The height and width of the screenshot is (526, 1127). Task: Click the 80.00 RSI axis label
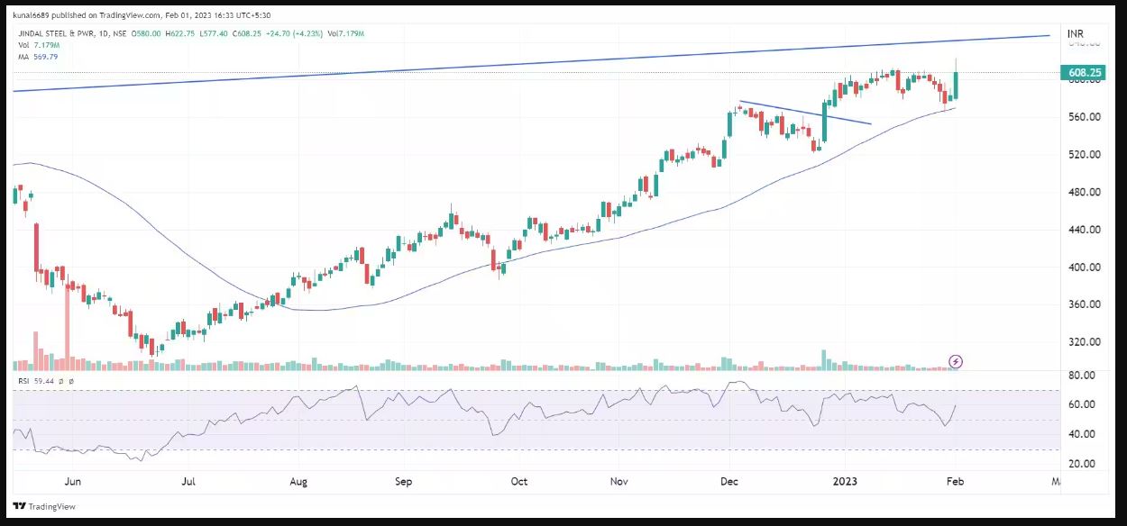[x=1082, y=375]
